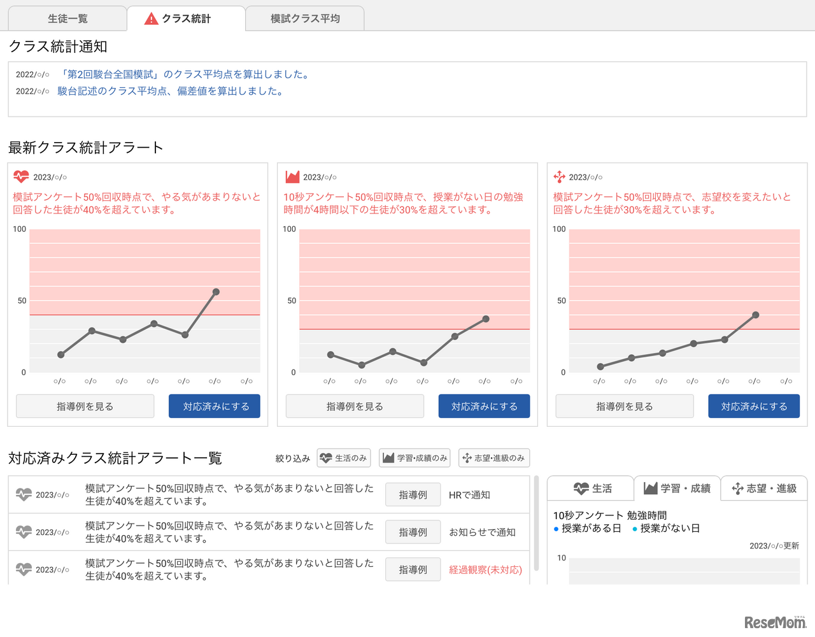Screen dimensions: 815x637
Task: Open the 生徒一覧 tab
Action: click(66, 18)
